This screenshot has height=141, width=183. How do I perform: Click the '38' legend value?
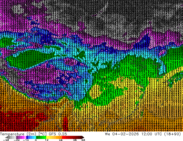pyautogui.click(x=75, y=140)
